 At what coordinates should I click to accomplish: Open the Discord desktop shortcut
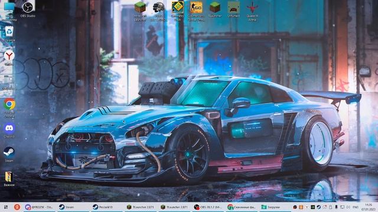click(9, 131)
